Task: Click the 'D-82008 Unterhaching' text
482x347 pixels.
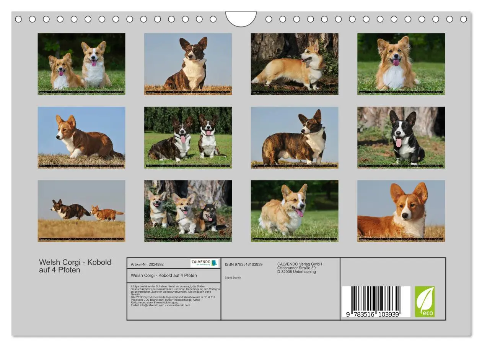Action: (x=296, y=272)
